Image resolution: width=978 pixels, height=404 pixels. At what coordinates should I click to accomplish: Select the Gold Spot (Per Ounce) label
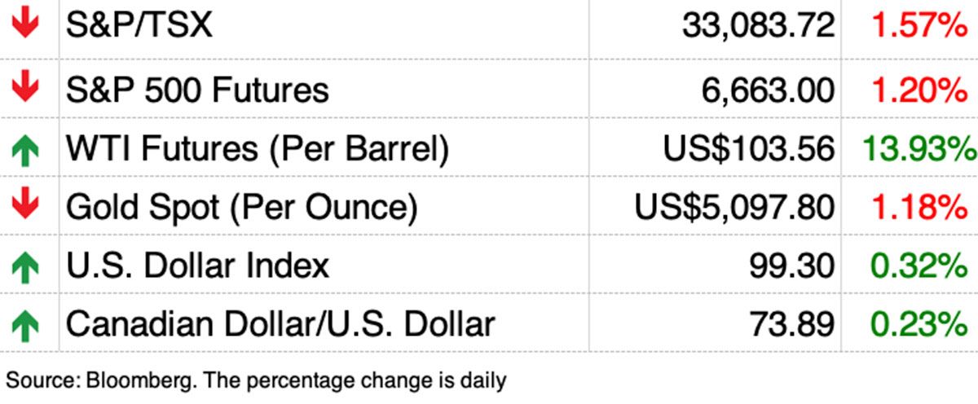coord(241,208)
